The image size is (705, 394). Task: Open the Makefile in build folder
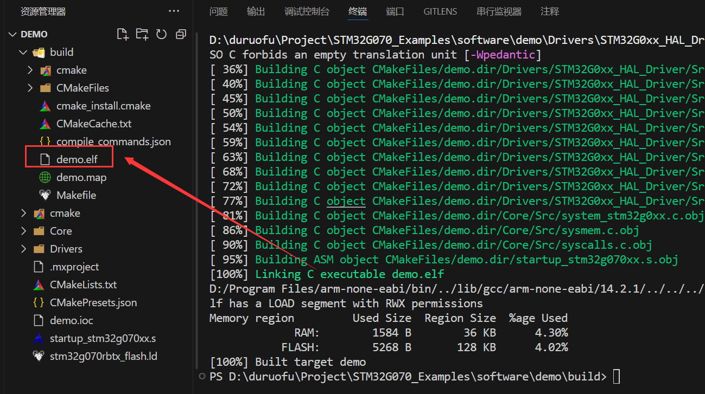click(76, 195)
